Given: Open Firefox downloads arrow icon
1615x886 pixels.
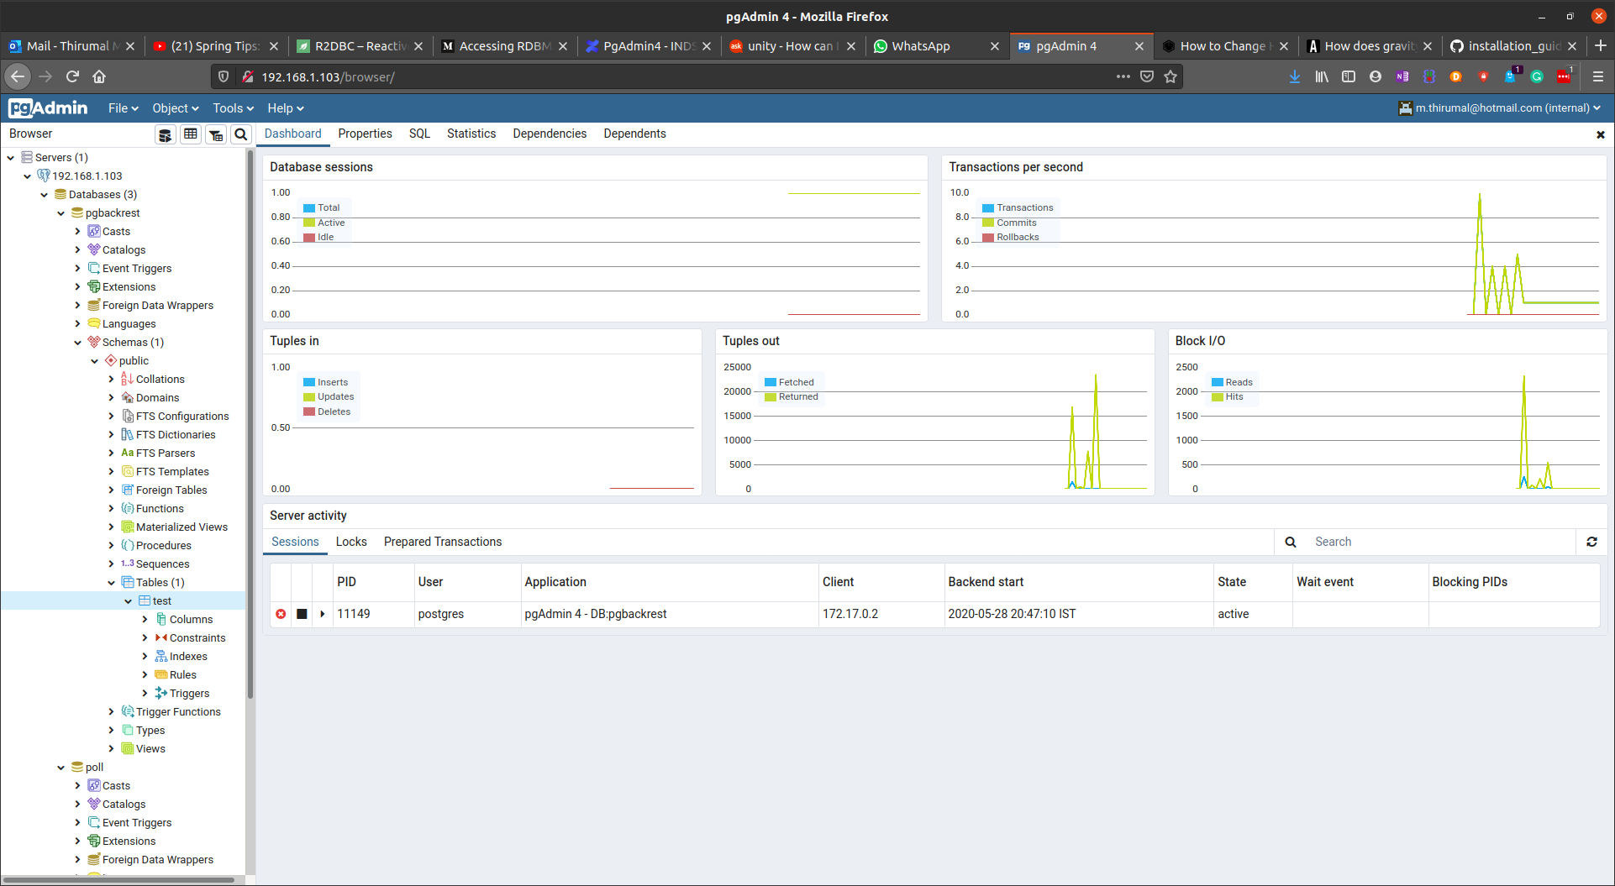Looking at the screenshot, I should [1295, 76].
